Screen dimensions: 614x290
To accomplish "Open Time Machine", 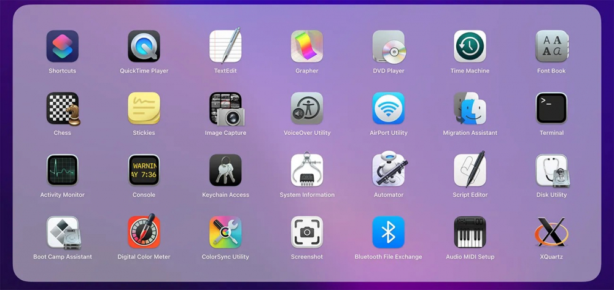I will tap(470, 47).
